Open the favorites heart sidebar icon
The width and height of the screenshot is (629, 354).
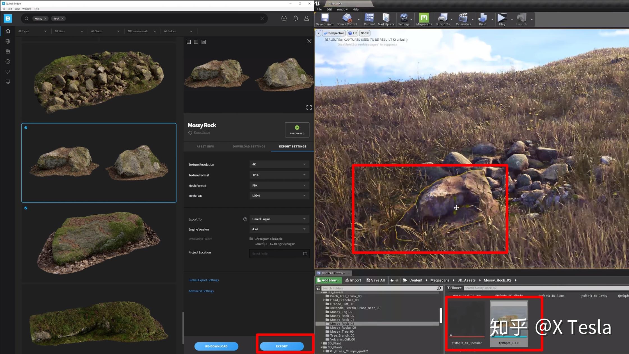point(8,72)
